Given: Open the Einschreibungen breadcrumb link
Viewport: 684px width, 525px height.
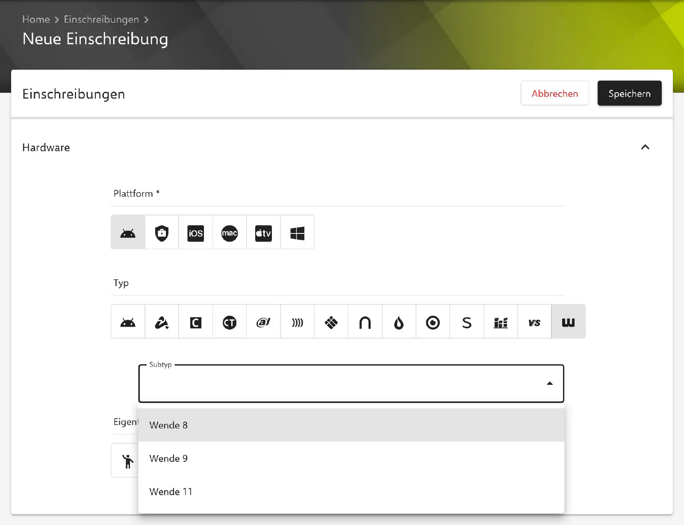Looking at the screenshot, I should pyautogui.click(x=101, y=19).
